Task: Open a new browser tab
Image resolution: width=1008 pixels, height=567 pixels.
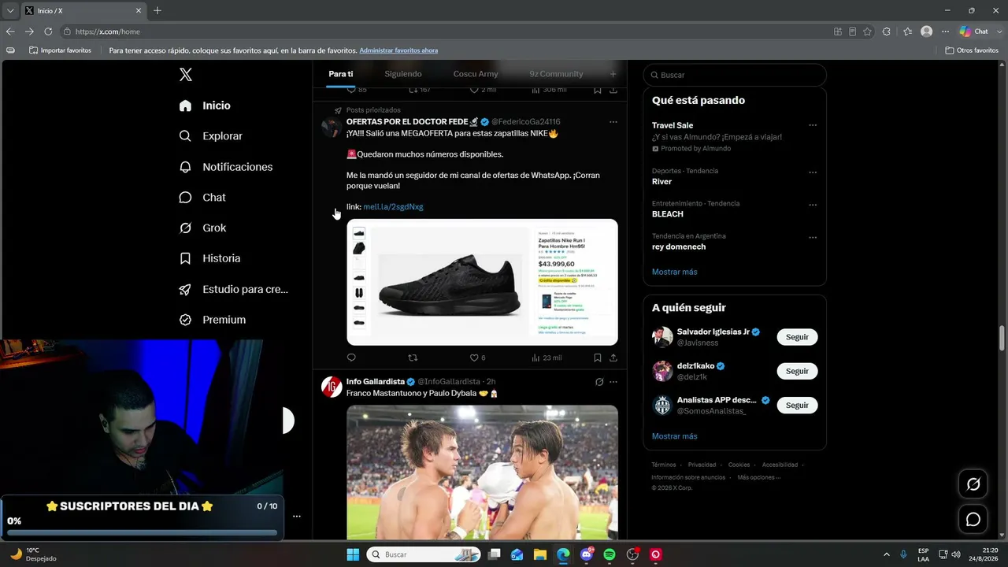Action: (x=157, y=10)
